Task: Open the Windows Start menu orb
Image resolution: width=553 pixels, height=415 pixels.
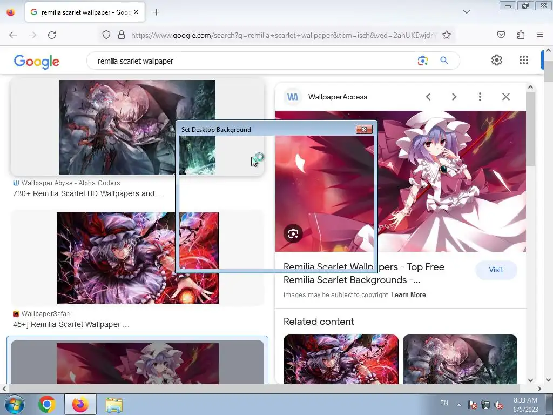Action: coord(15,404)
